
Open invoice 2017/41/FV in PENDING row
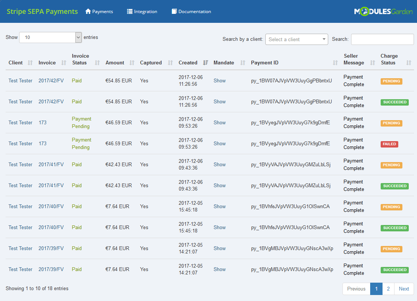(51, 165)
